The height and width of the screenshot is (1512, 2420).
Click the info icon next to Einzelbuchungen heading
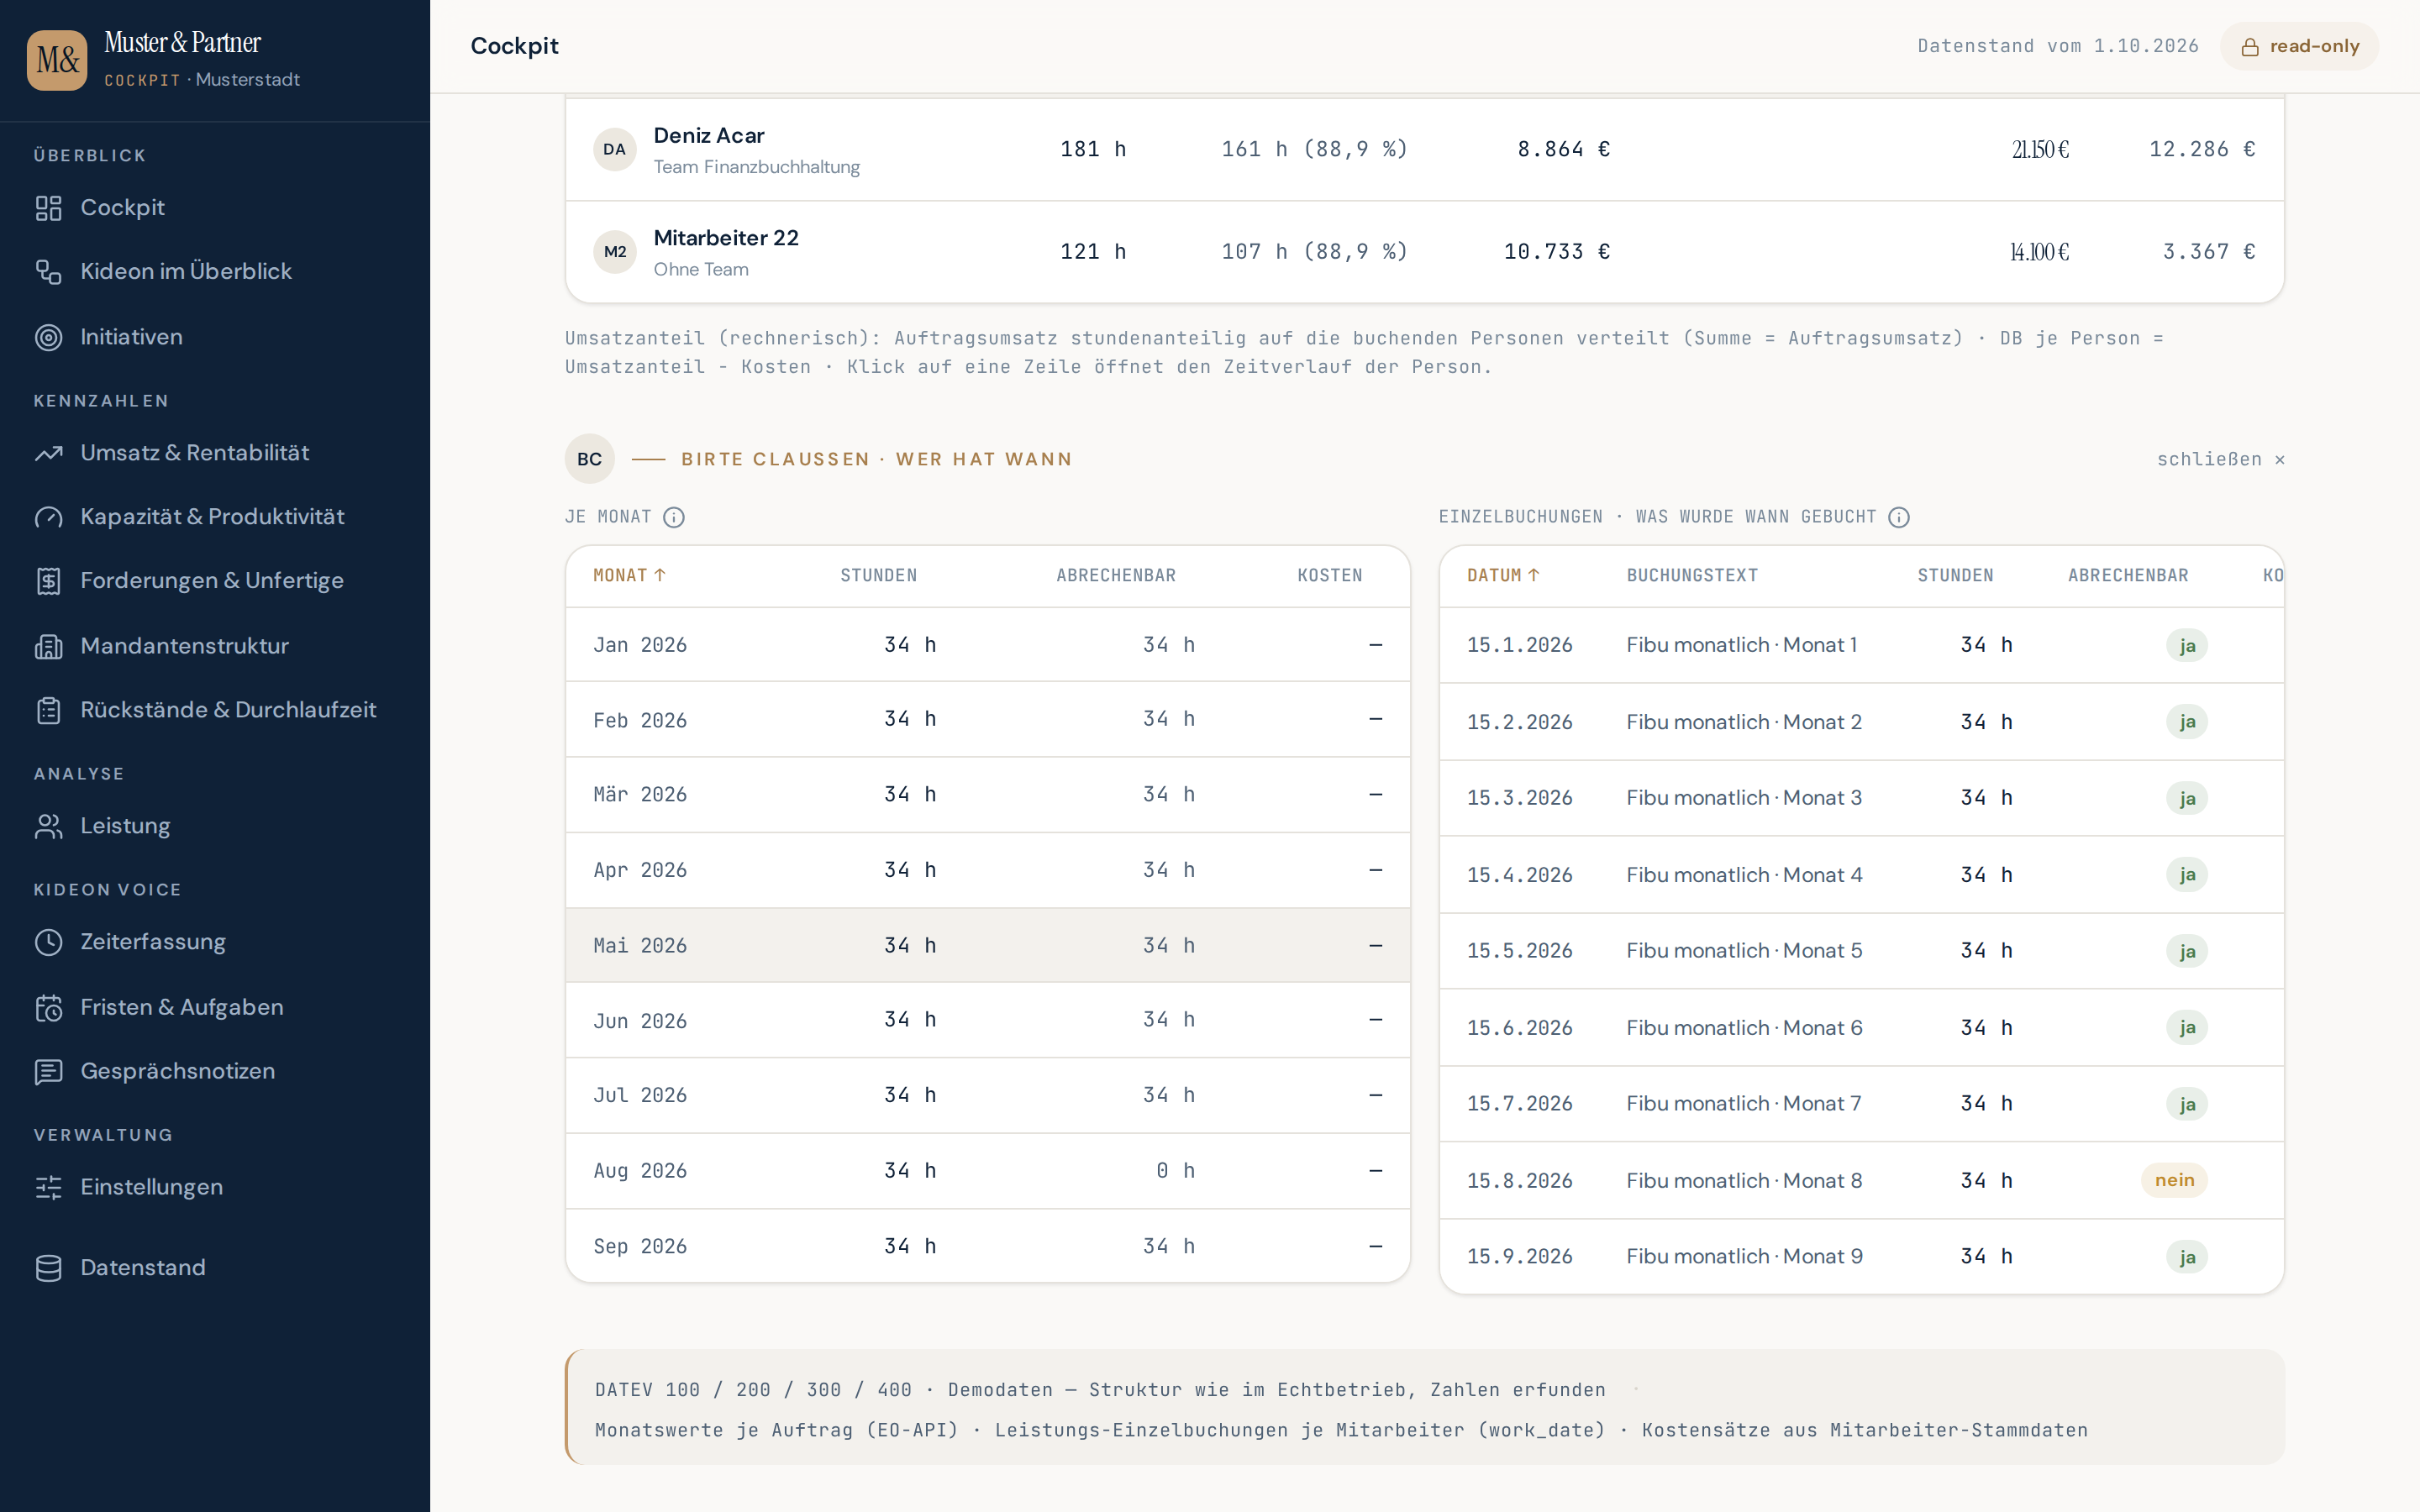point(1899,517)
